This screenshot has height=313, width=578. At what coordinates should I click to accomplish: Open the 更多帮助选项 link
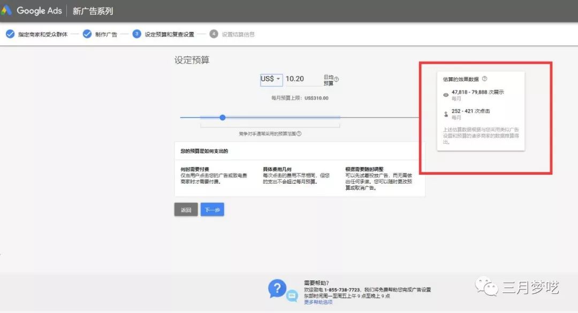click(318, 302)
